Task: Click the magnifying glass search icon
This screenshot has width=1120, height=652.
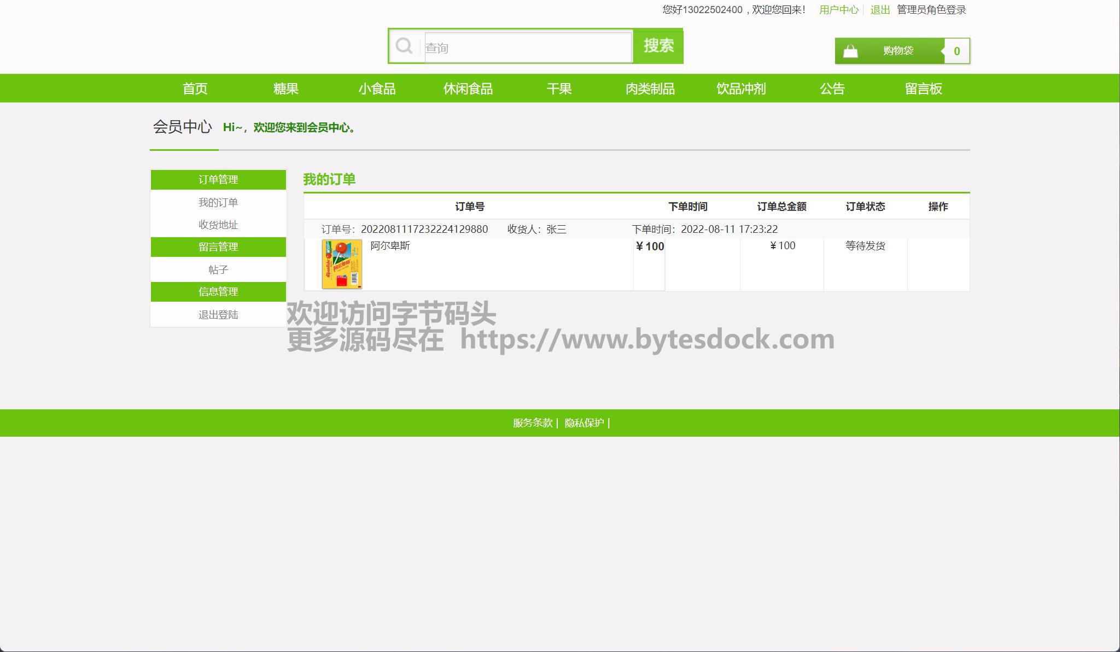Action: point(404,46)
